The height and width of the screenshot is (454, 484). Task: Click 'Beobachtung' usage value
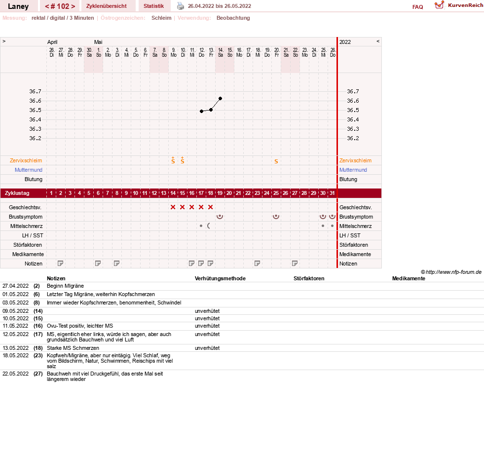[233, 18]
